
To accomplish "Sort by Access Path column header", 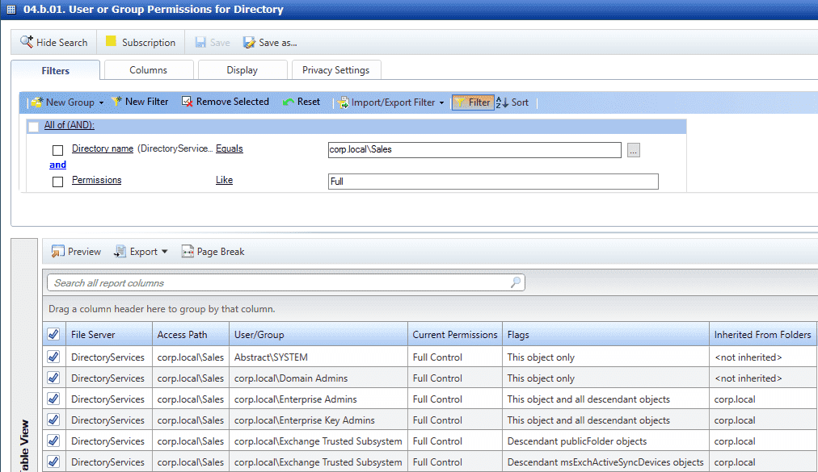I will click(191, 335).
